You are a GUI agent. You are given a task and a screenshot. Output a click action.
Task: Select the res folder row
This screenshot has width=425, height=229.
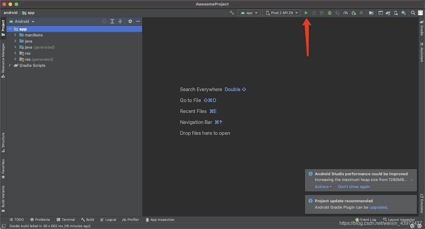tap(74, 53)
